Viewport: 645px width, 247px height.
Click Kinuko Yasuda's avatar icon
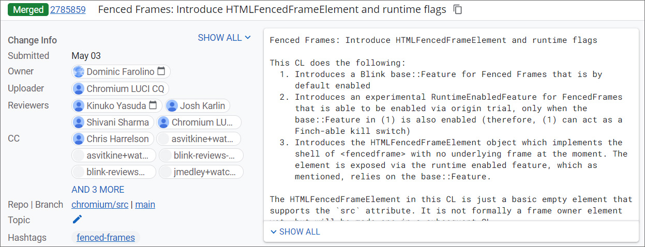79,106
